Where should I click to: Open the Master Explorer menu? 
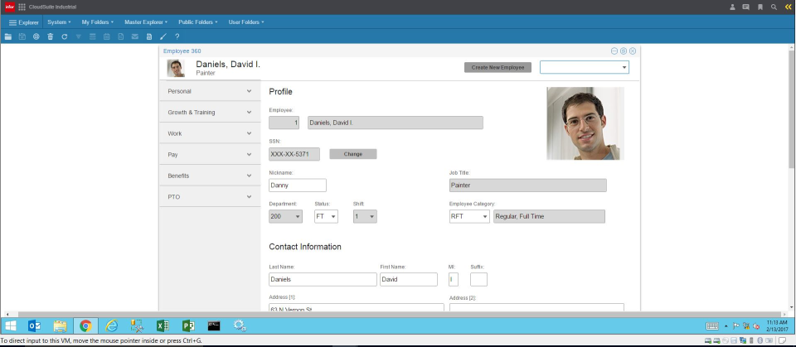(x=145, y=22)
